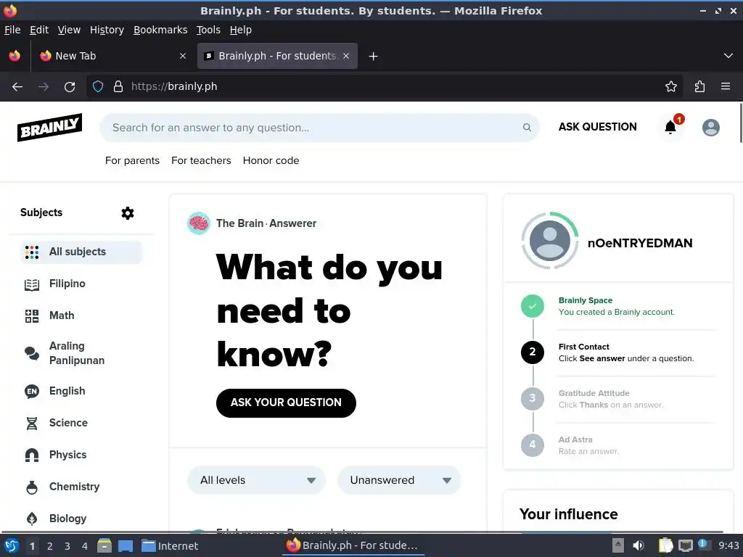This screenshot has height=557, width=743.
Task: Click the Araling Panlipunan chat icon
Action: (32, 353)
